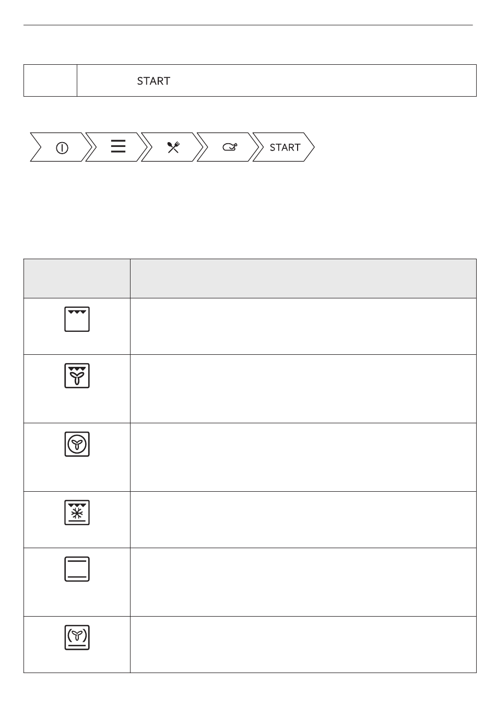Select the roast poultry dish icon
The width and height of the screenshot is (496, 718).
coord(229,147)
